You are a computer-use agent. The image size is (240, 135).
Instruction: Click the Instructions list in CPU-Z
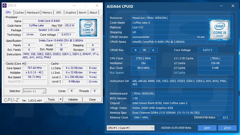point(61,56)
